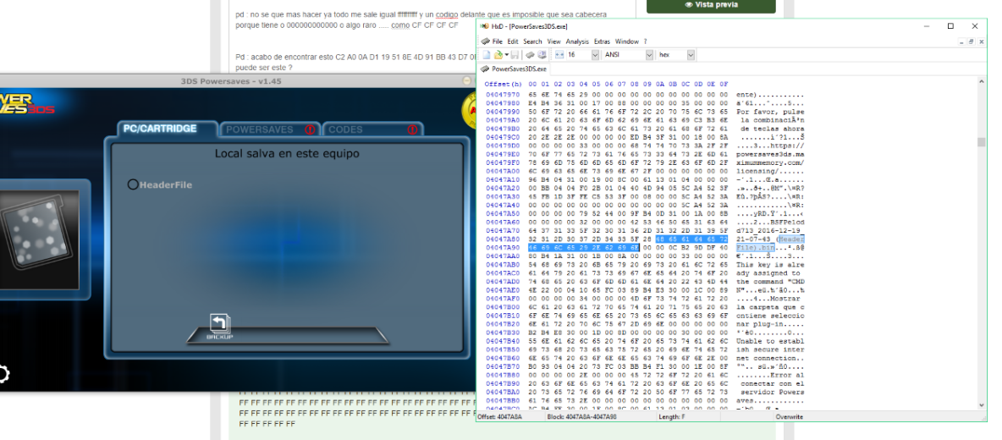Screen dimensions: 1002x440
Task: Open the Window menu in HxD
Action: pos(627,41)
